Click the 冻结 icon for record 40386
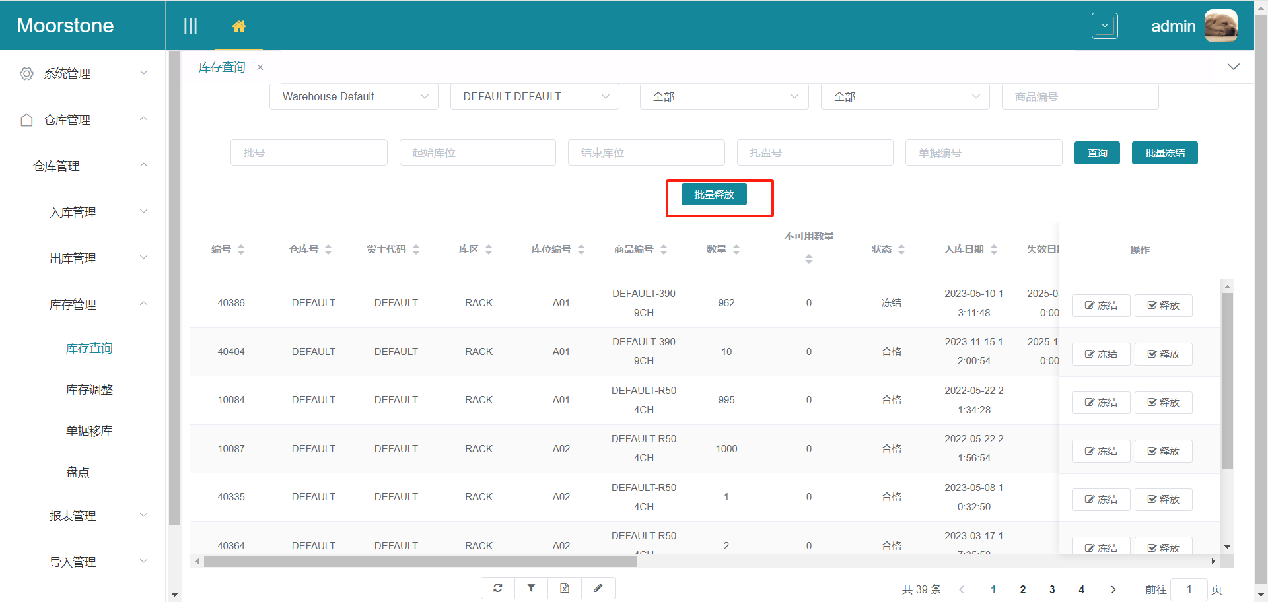 (x=1100, y=305)
